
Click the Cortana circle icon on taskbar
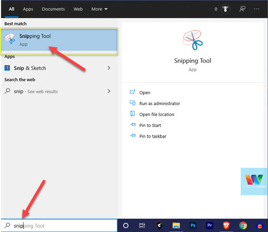pos(126,225)
